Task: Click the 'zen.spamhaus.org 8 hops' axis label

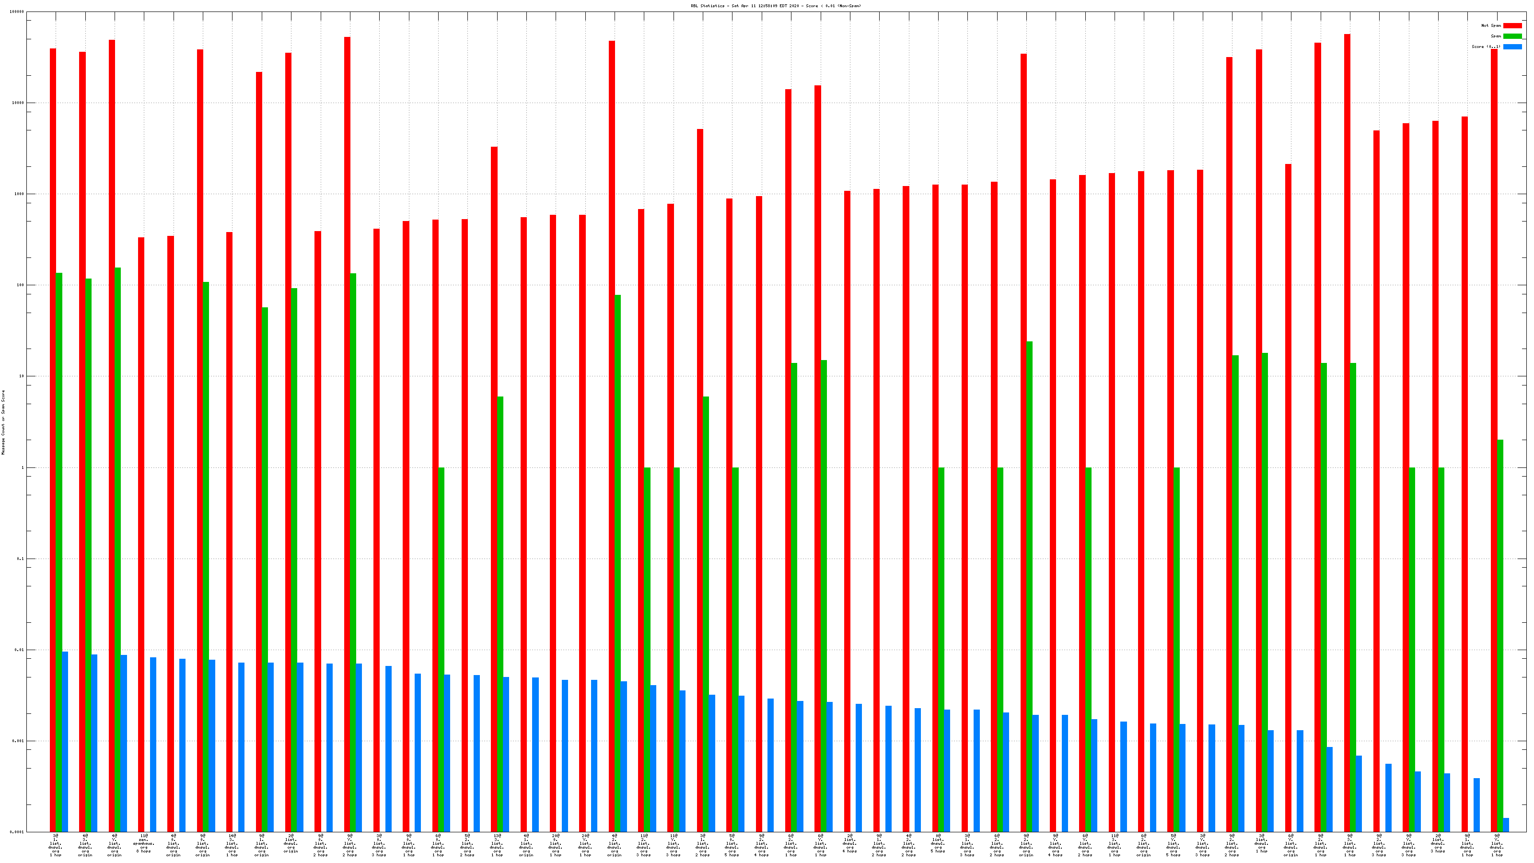Action: pos(143,843)
